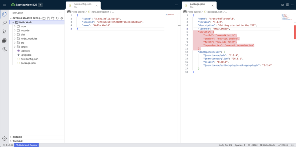This screenshot has width=296, height=147.
Task: Click the "license" line in package.json
Action: pyautogui.click(x=214, y=29)
